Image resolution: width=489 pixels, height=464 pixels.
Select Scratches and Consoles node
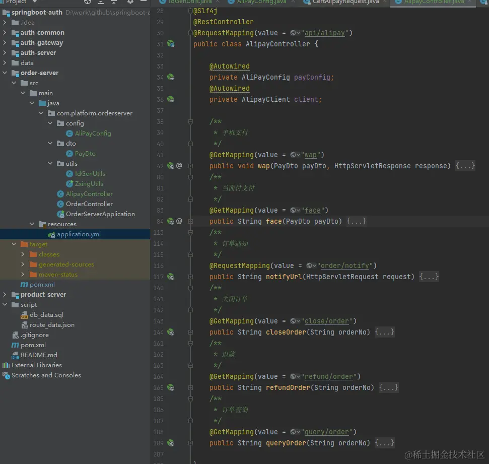[46, 375]
